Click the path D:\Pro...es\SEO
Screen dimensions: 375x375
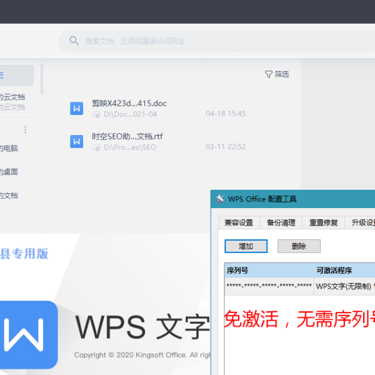[130, 147]
